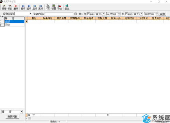Open the 查询类型 dropdown
Viewport: 170px width, 123px height.
pos(31,14)
